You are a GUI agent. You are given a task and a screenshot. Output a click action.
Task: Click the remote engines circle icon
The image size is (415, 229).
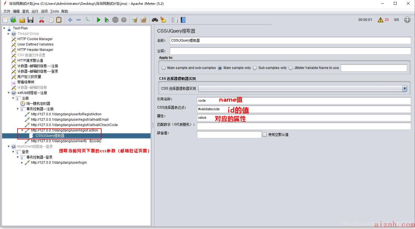[407, 20]
